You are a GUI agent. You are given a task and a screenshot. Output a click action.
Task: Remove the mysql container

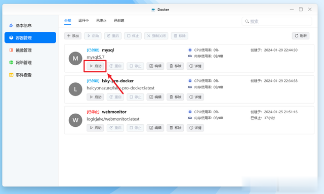(x=175, y=66)
